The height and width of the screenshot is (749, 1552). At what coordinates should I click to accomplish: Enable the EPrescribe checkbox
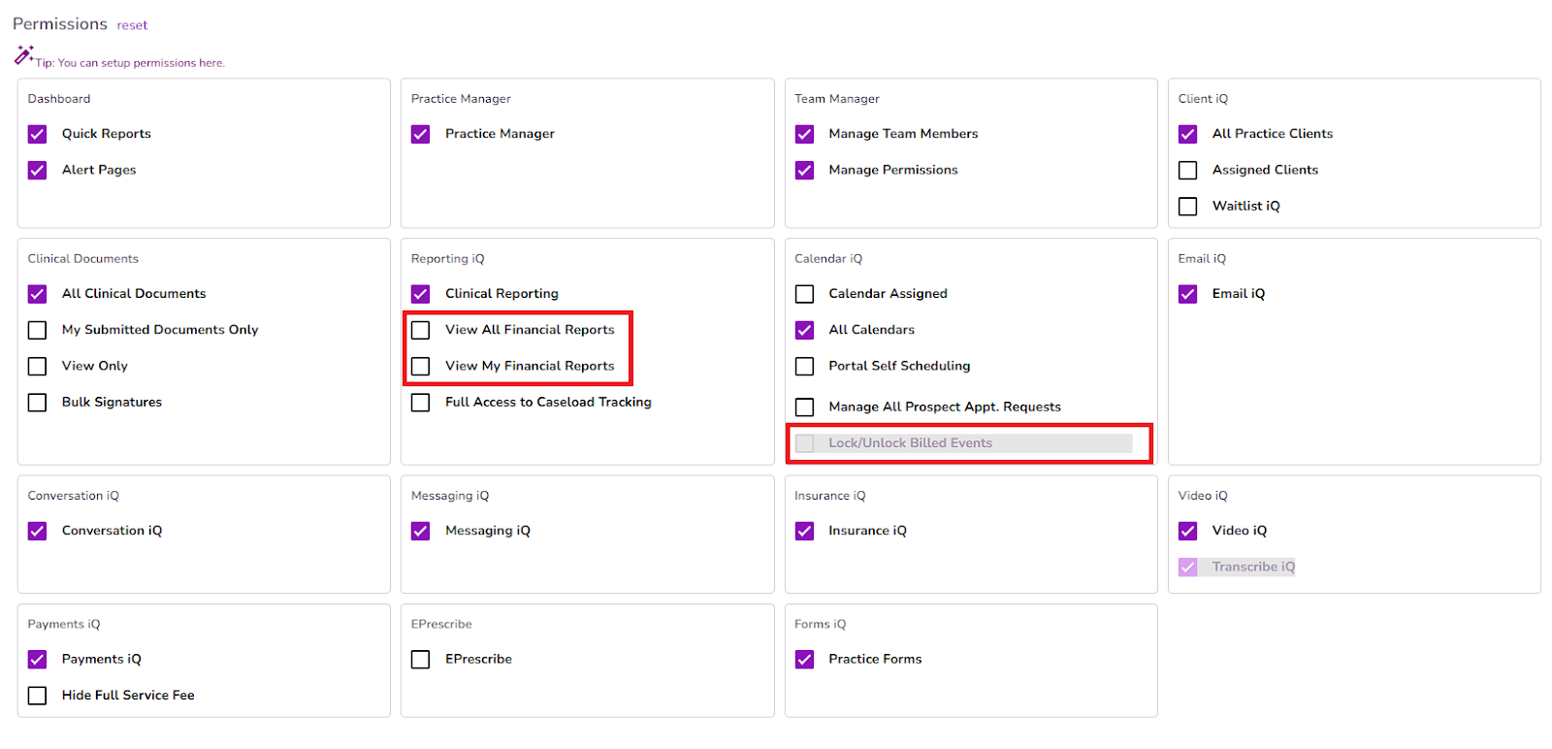420,660
